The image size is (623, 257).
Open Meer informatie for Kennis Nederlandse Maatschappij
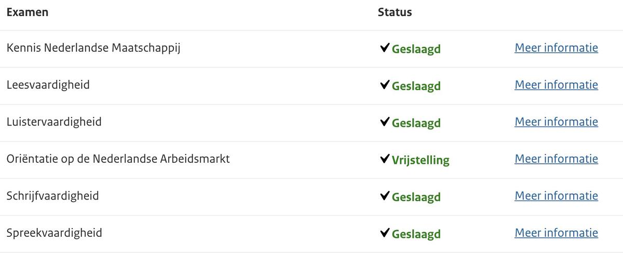(x=556, y=48)
